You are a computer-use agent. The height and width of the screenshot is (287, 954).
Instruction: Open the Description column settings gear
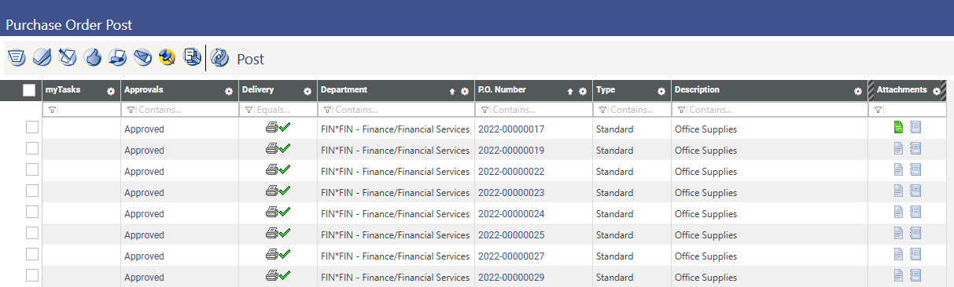[x=858, y=91]
